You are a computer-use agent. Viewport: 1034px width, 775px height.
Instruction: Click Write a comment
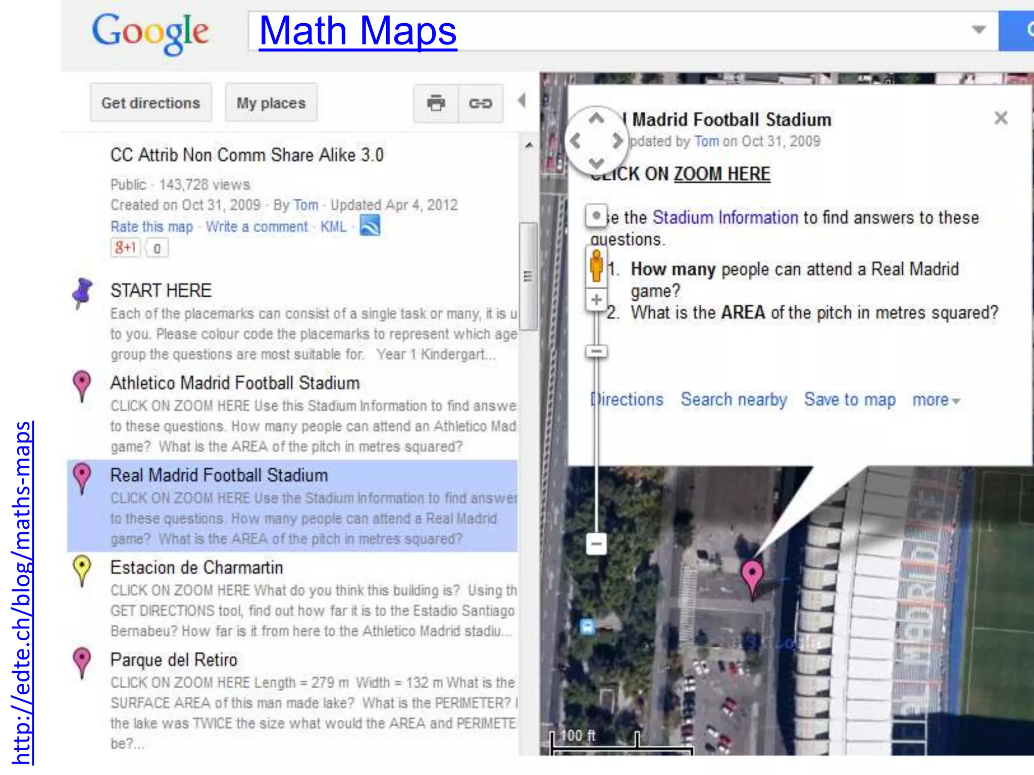256,227
